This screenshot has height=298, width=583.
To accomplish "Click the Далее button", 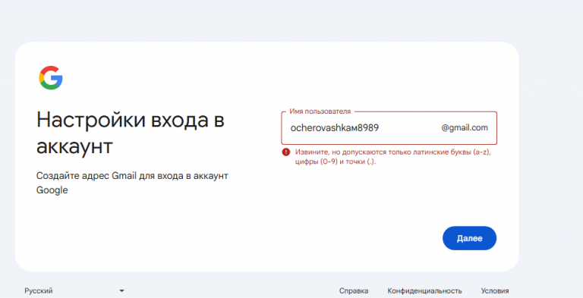I will [x=469, y=238].
